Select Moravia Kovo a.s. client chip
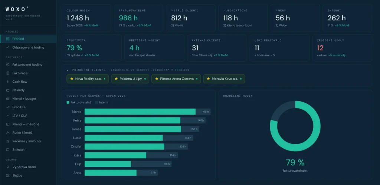Viewport: 380px width, 185px height. 224,79
